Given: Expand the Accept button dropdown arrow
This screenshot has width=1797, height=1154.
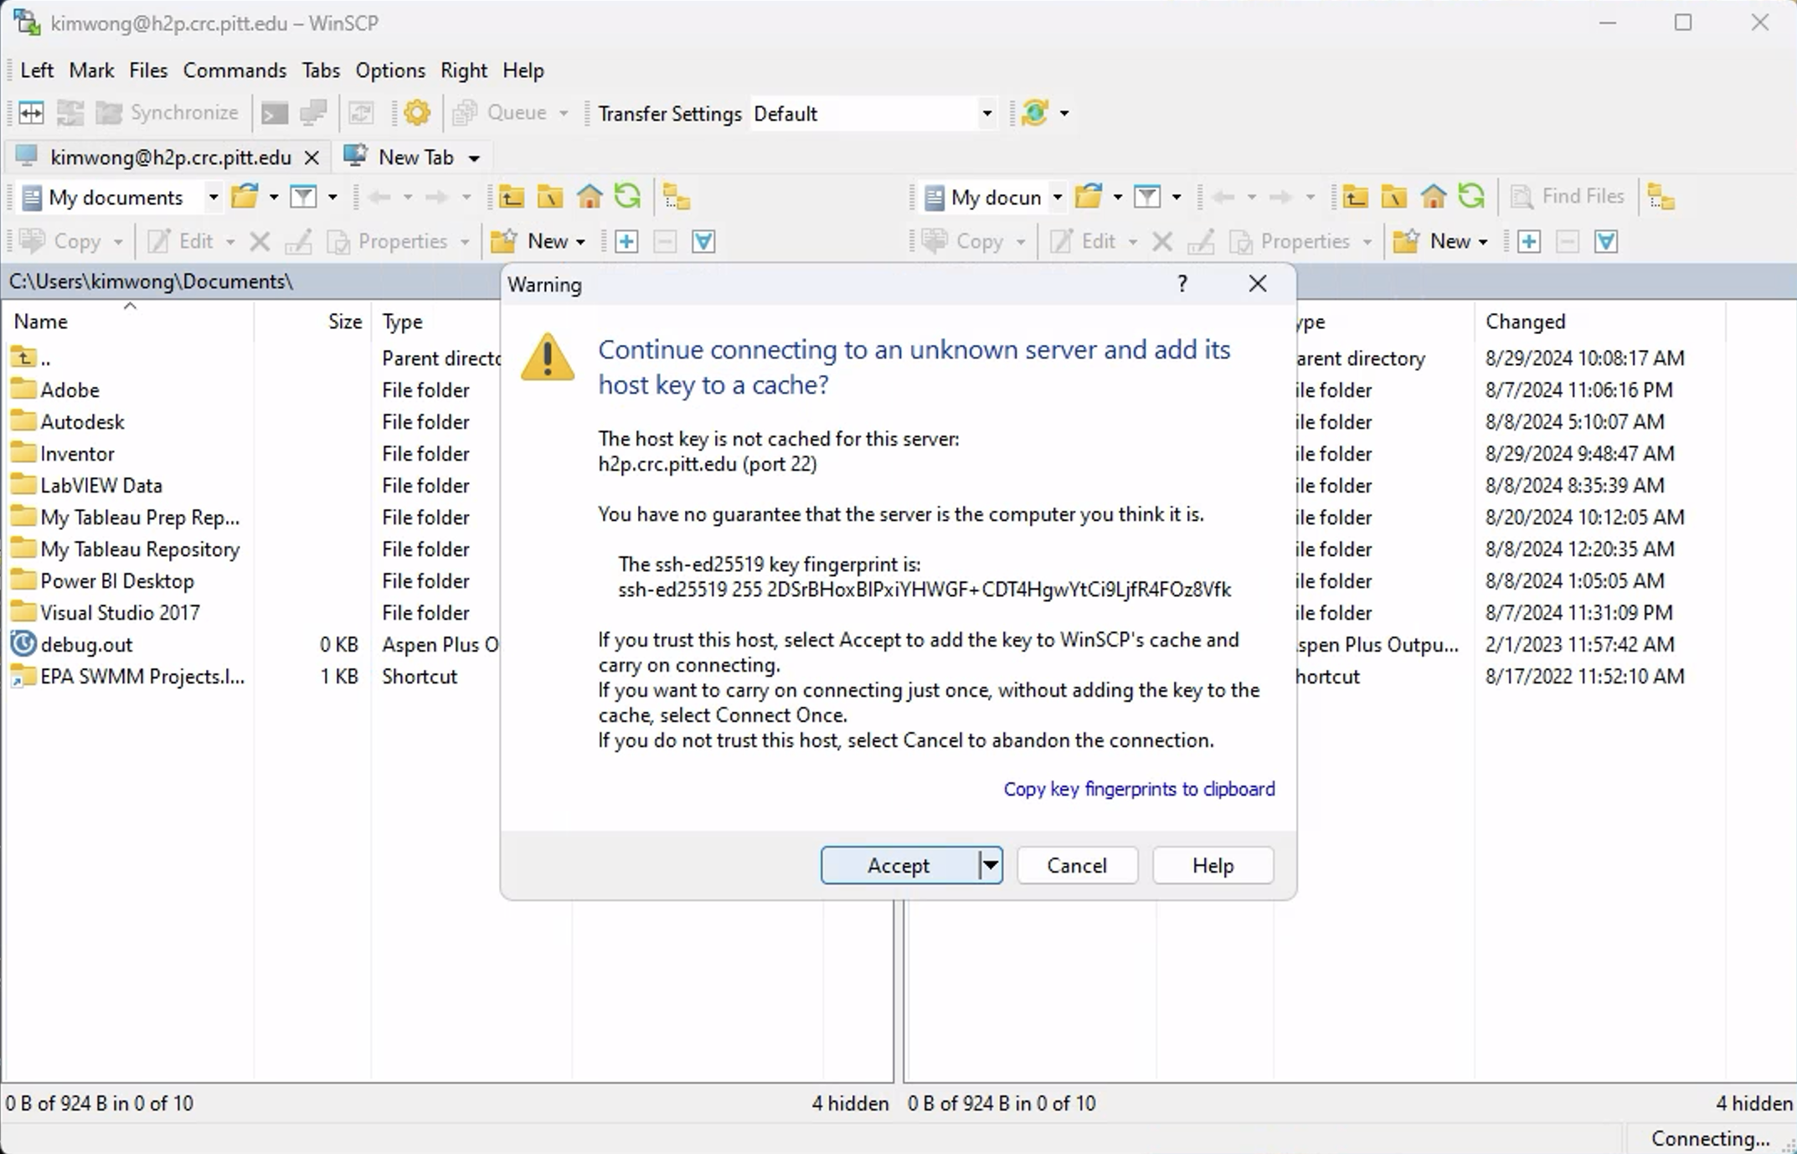Looking at the screenshot, I should click(991, 864).
